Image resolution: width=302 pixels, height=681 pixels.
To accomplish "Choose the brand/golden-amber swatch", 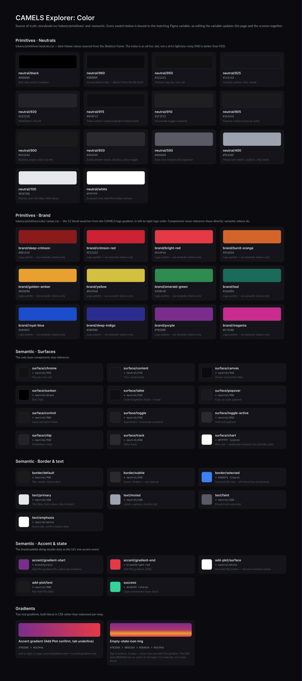I will [48, 275].
